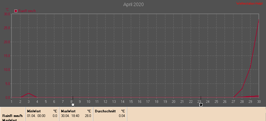Click day 1 on the x-axis
This screenshot has height=121, width=266.
pyautogui.click(x=12, y=102)
